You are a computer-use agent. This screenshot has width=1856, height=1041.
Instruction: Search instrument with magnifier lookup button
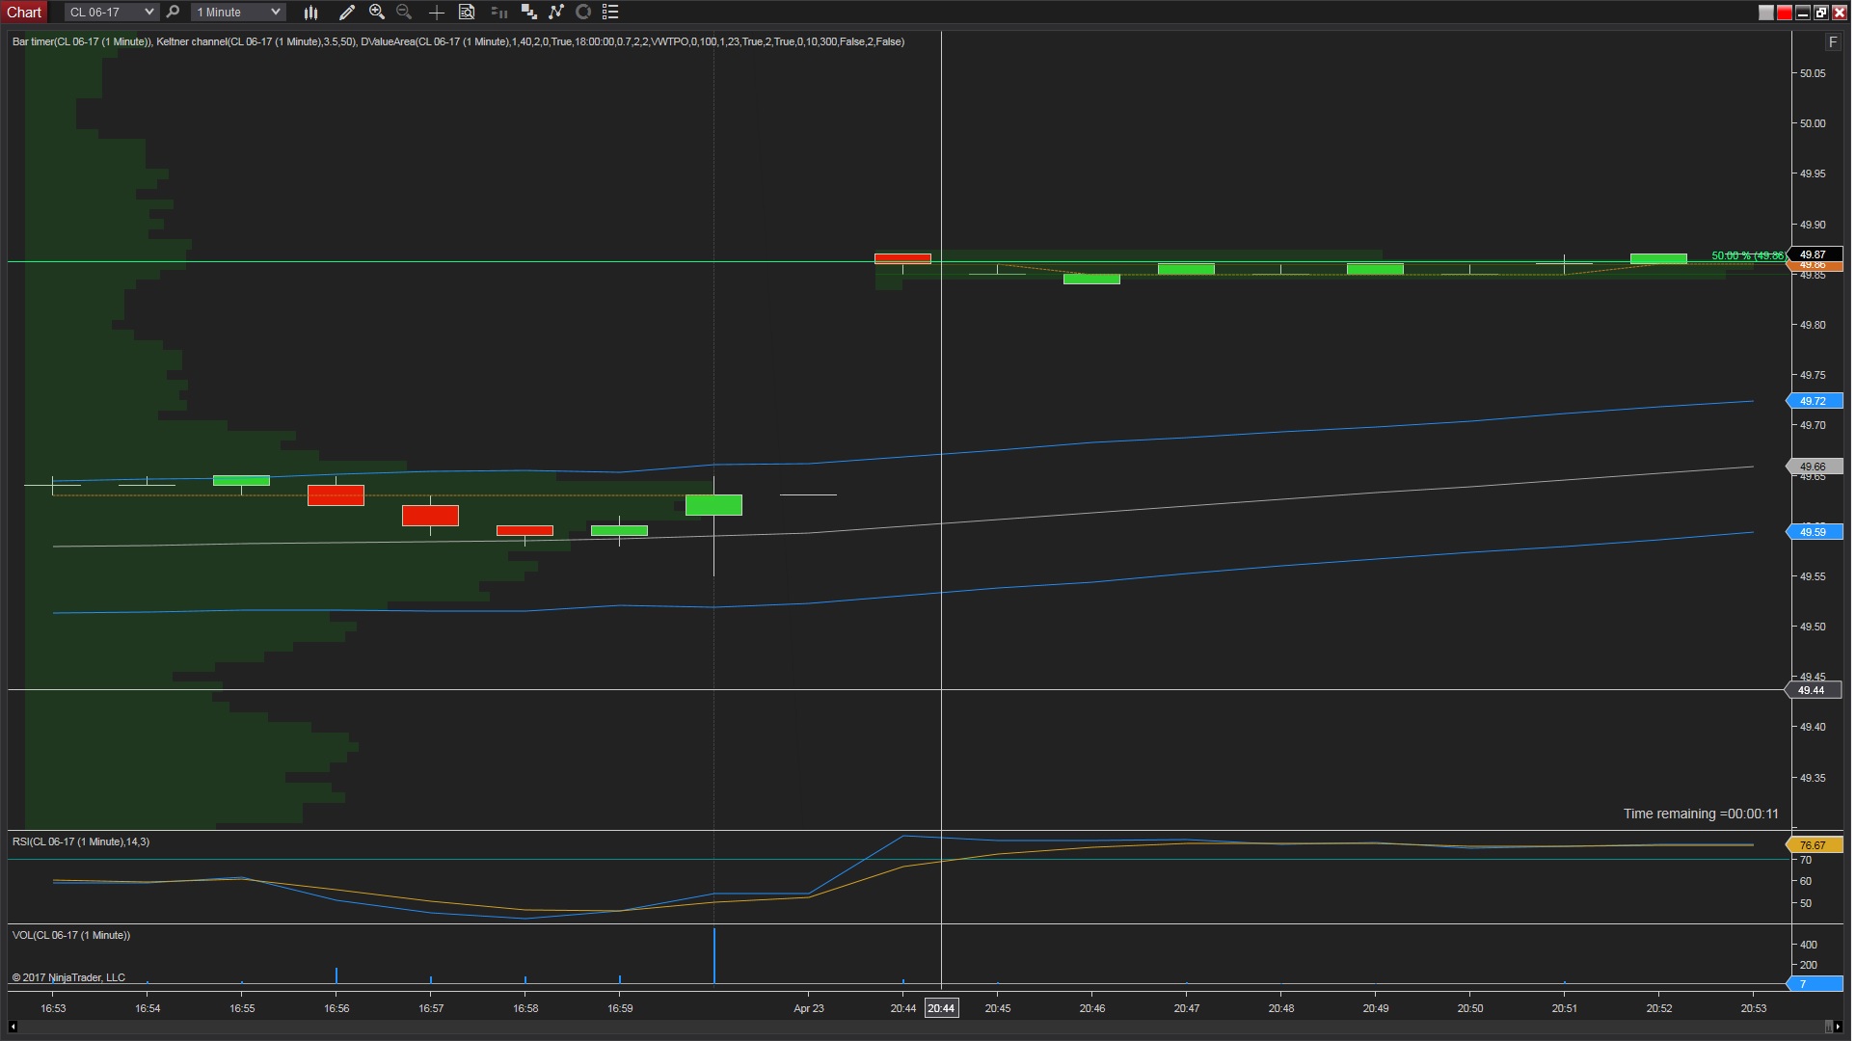pos(173,13)
